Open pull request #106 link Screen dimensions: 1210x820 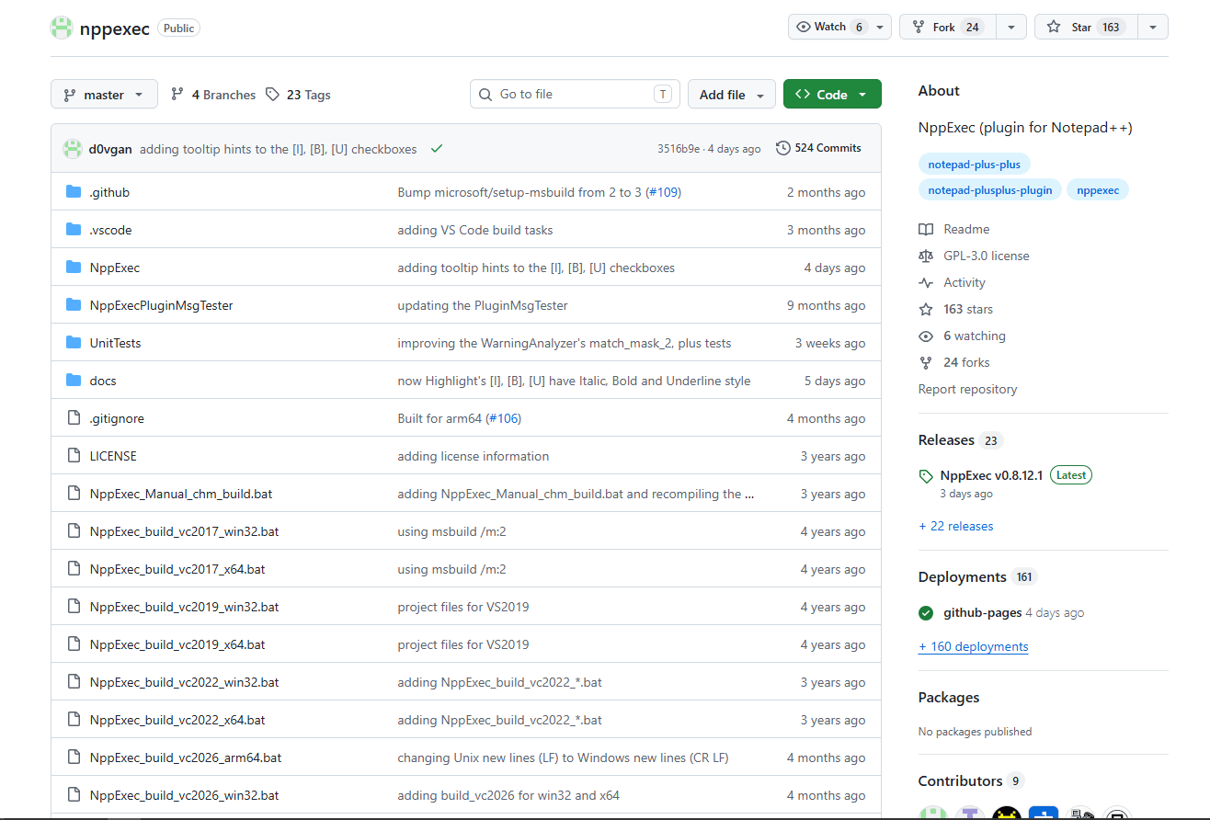pyautogui.click(x=503, y=418)
